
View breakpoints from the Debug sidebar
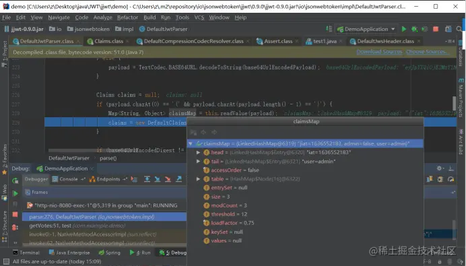coord(15,228)
